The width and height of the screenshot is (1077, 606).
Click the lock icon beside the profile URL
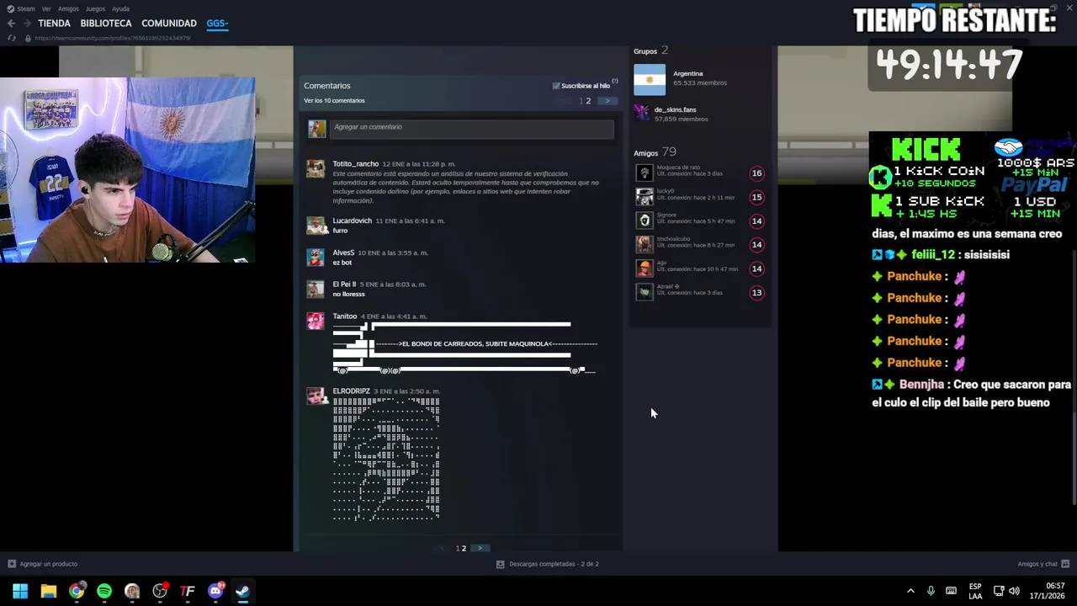pos(28,38)
